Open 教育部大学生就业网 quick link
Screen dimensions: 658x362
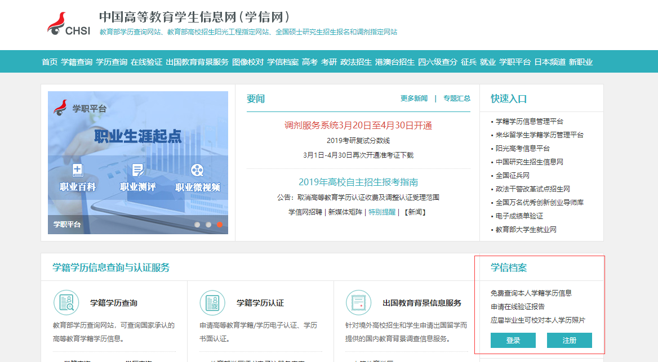click(x=526, y=230)
